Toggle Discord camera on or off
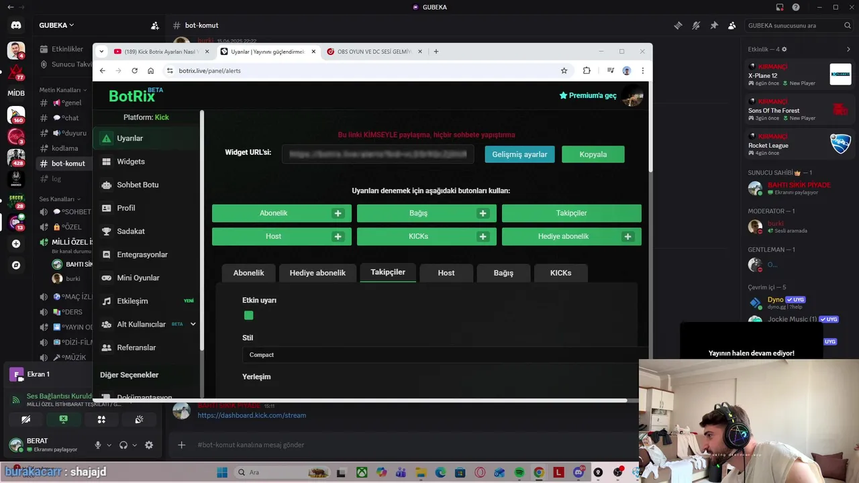 (26, 419)
